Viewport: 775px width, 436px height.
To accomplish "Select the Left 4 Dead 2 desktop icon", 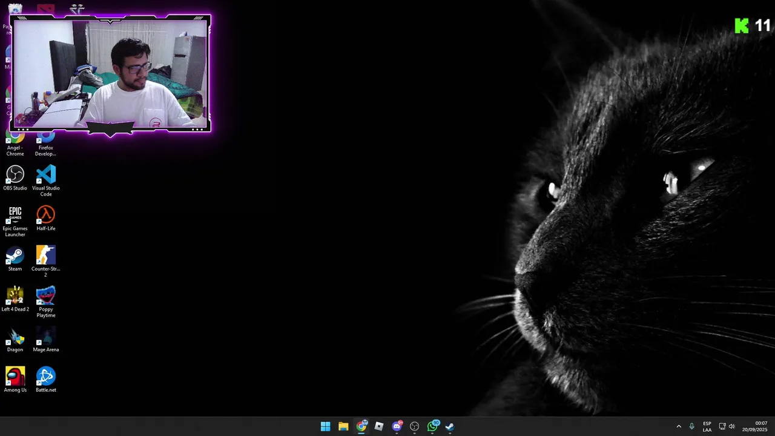I will tap(15, 300).
